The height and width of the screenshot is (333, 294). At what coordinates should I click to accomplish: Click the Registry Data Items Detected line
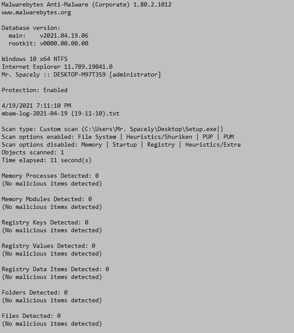coord(55,269)
